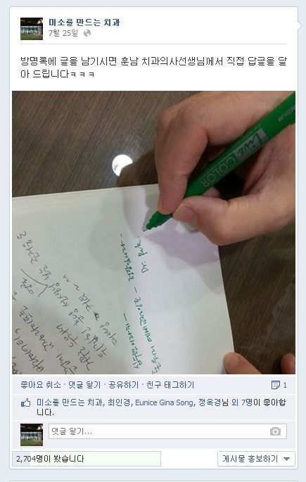Expand the 게시물 홍보하기 dropdown
This screenshot has height=482, width=306.
pos(256,459)
